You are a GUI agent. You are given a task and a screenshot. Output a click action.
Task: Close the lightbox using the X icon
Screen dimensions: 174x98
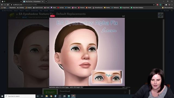click(124, 16)
